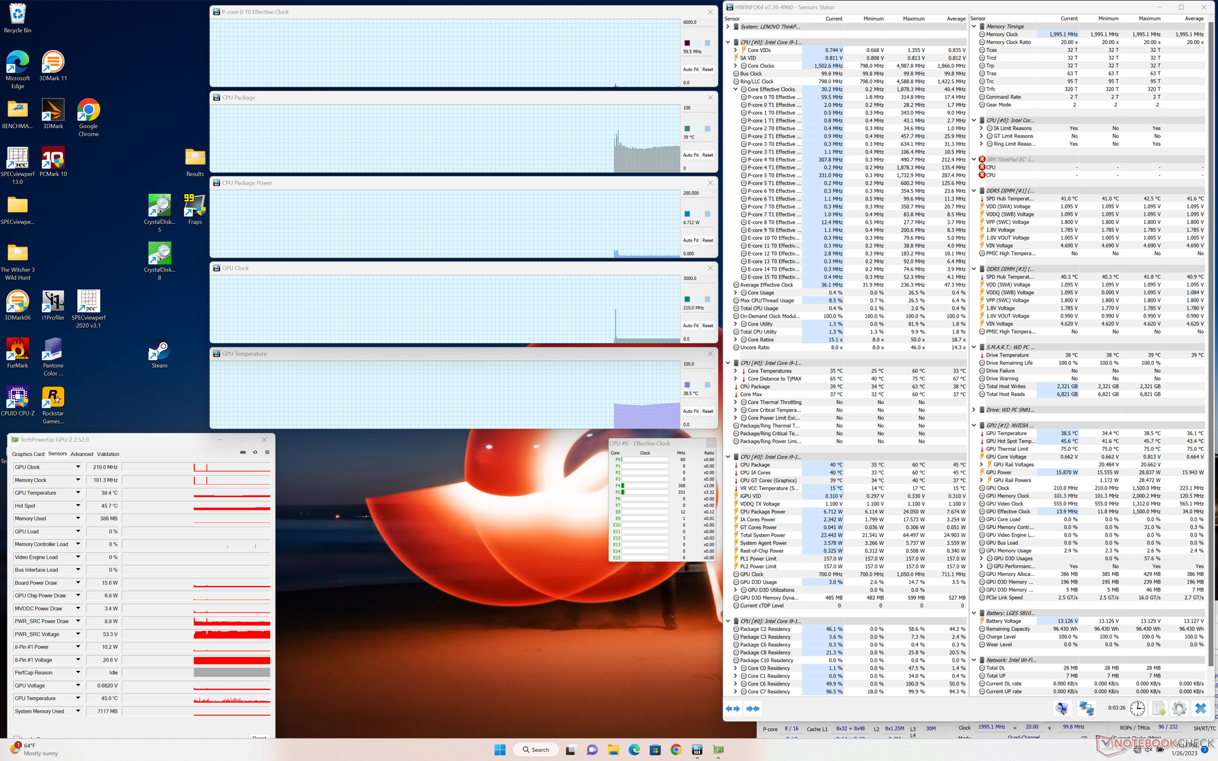Click Maximum column header in HWiNFO right pane
The height and width of the screenshot is (761, 1218).
(1149, 18)
